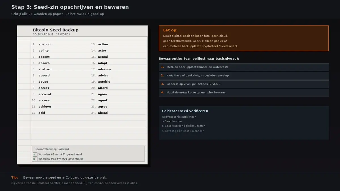
Task: Click the Bevestig elke 3 tot 6 maanden line
Action: pyautogui.click(x=183, y=131)
